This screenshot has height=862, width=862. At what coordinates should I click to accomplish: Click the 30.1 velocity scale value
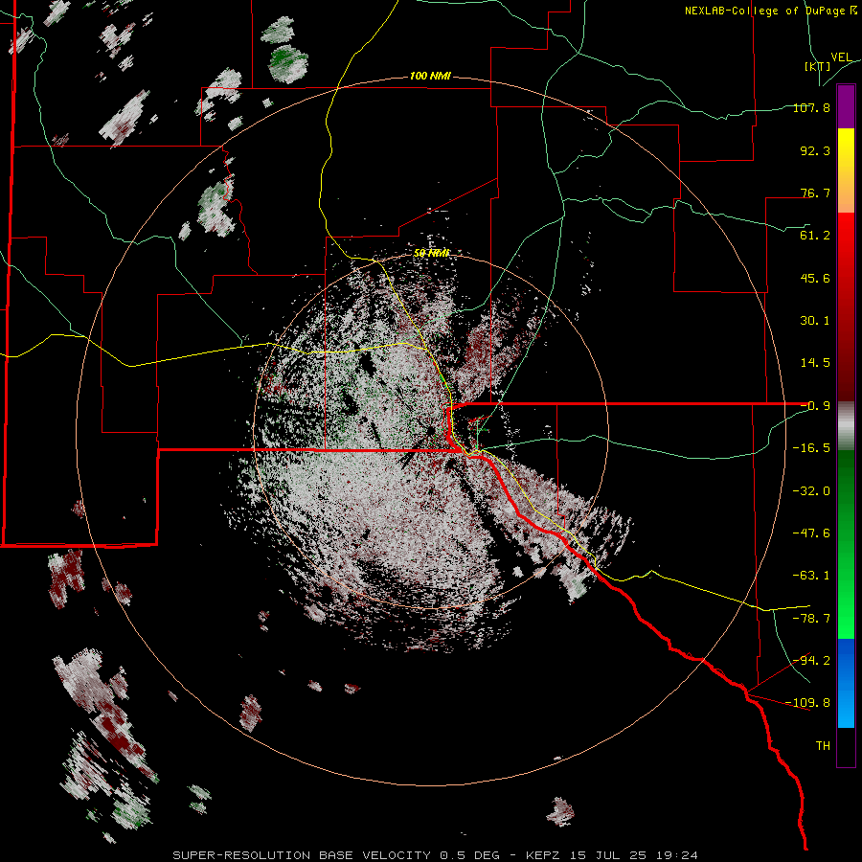pyautogui.click(x=815, y=321)
